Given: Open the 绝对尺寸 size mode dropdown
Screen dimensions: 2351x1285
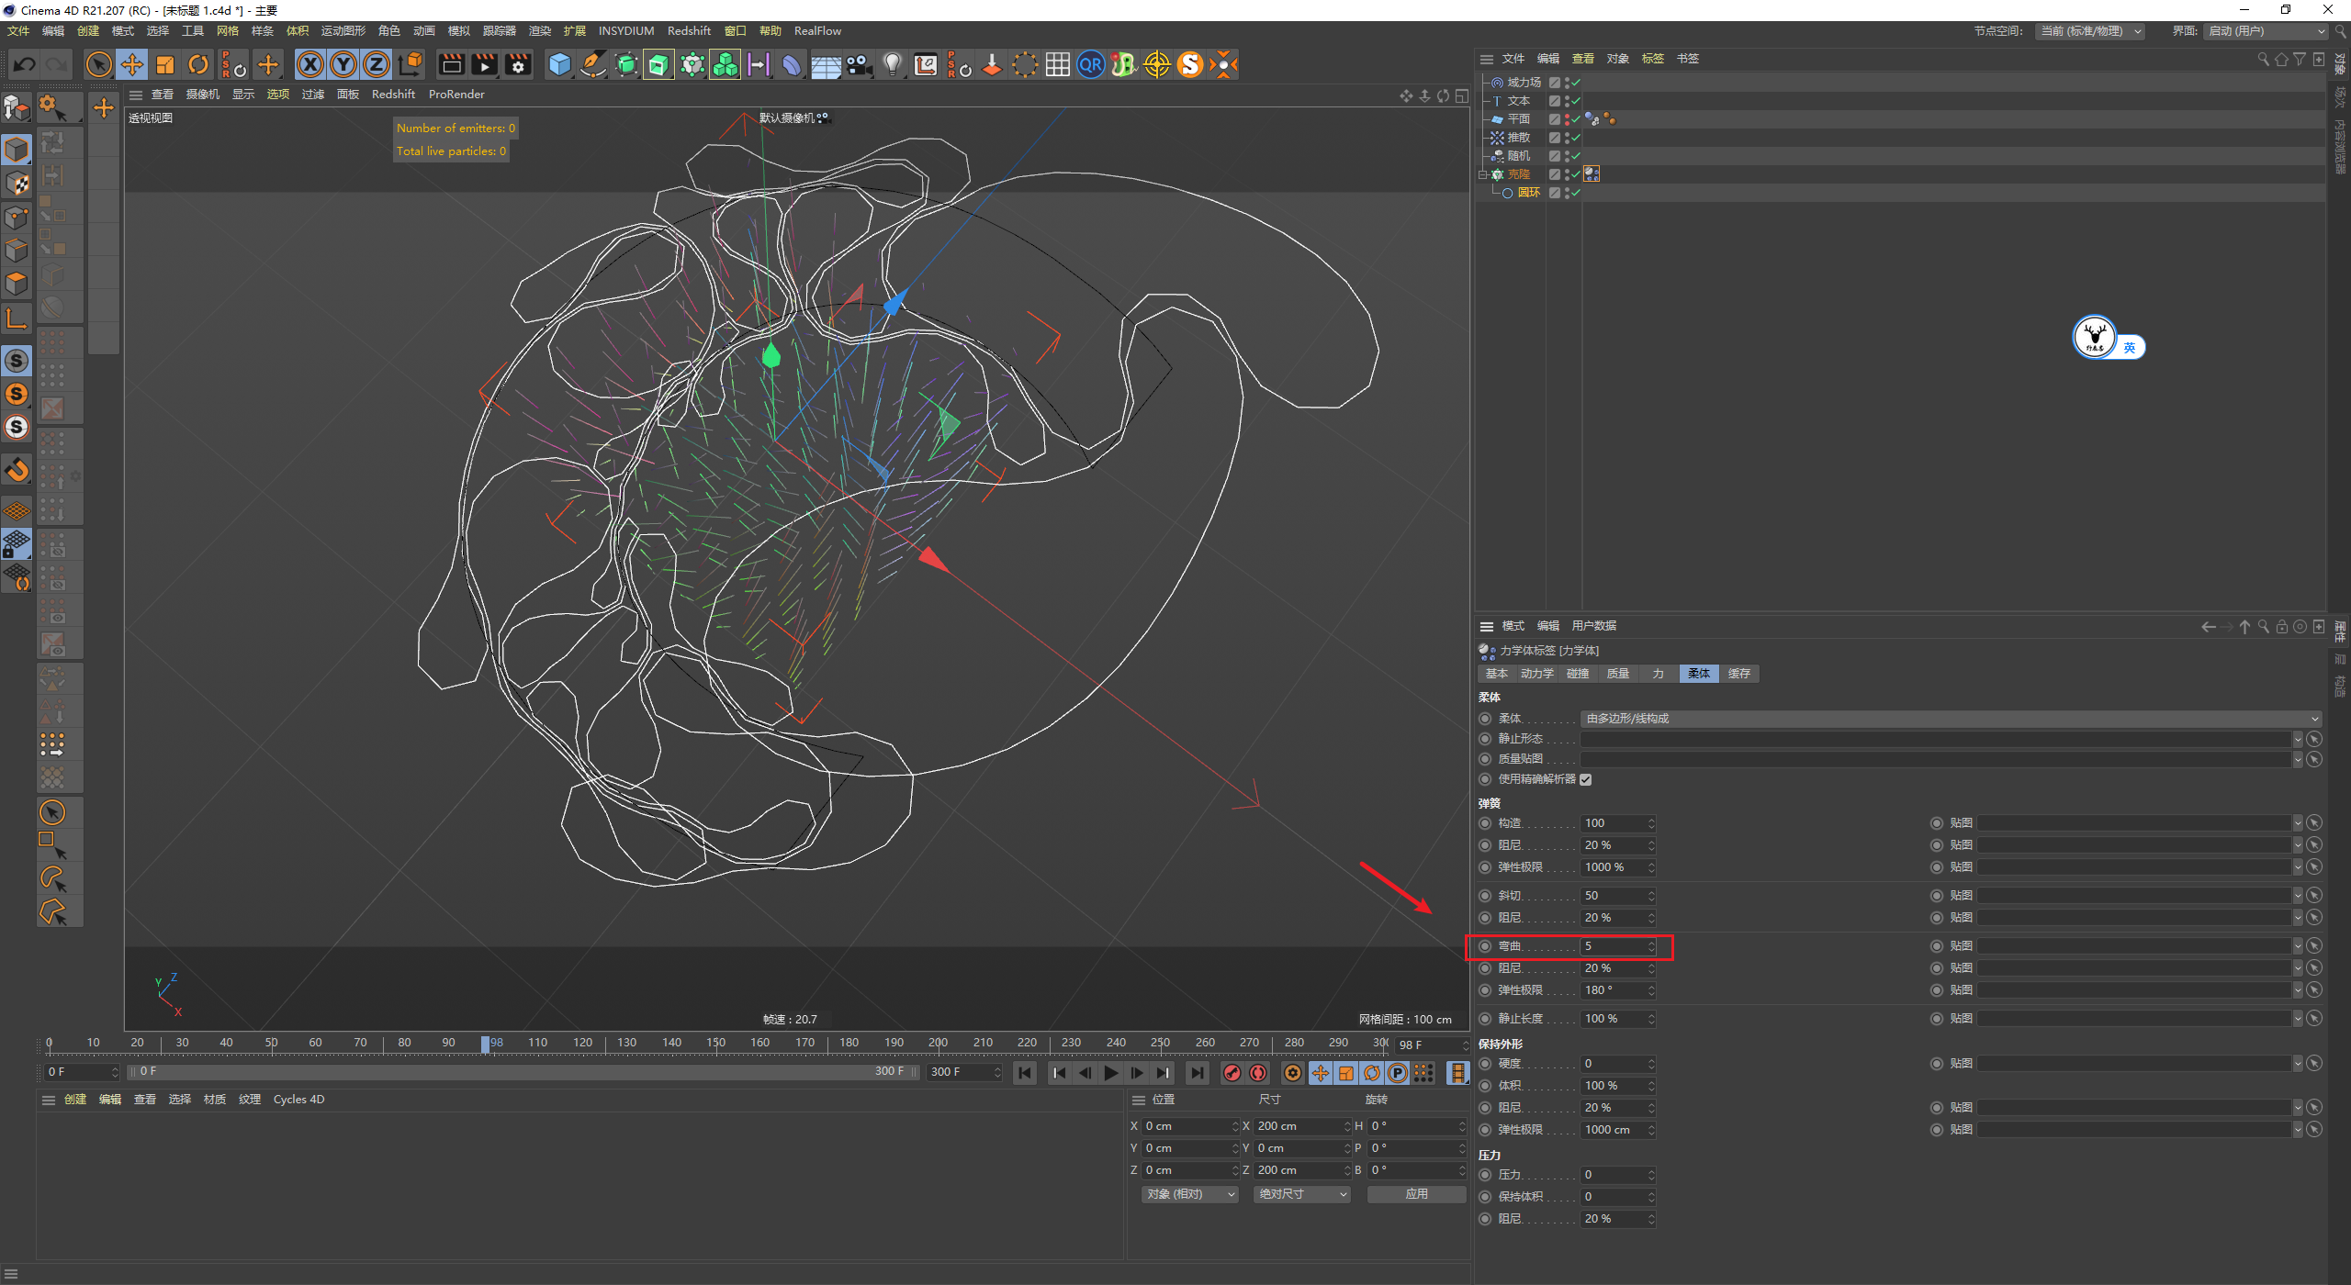Looking at the screenshot, I should point(1302,1194).
